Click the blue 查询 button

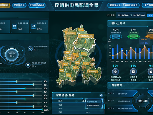coord(150,15)
